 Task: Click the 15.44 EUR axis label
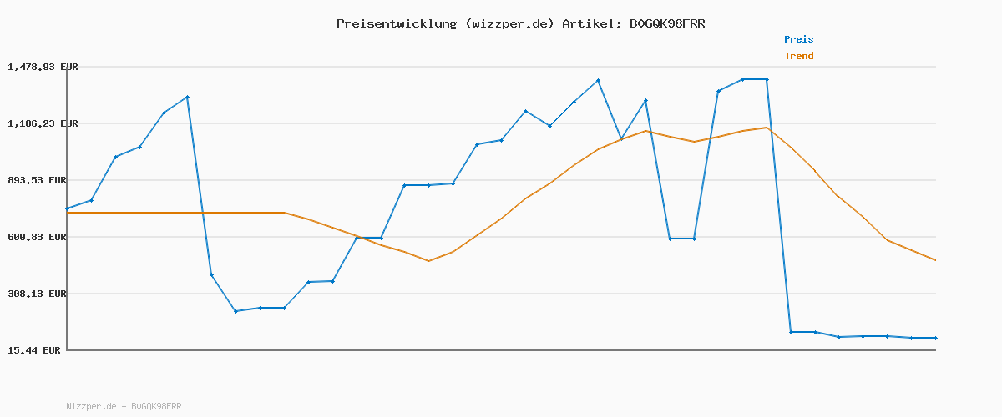[x=34, y=350]
